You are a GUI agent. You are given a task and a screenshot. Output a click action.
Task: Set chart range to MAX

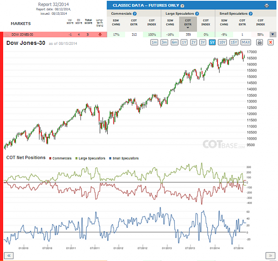(x=246, y=42)
